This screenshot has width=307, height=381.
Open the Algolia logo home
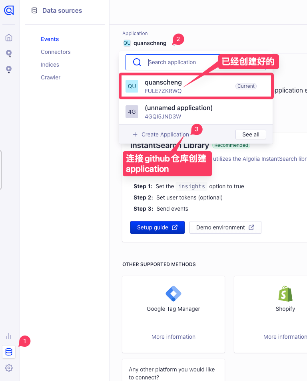pos(9,10)
